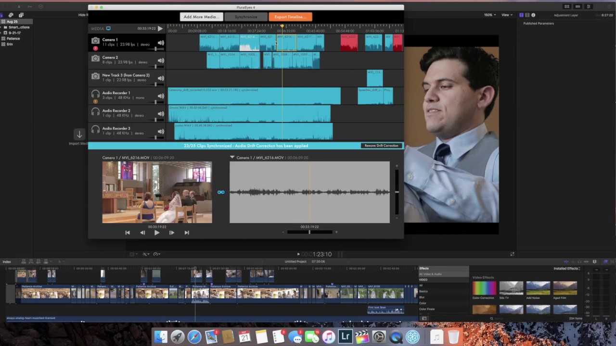Select the 50s TV effect thumbnail

click(511, 288)
